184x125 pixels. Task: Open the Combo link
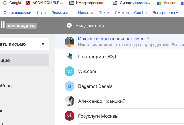click(x=140, y=12)
